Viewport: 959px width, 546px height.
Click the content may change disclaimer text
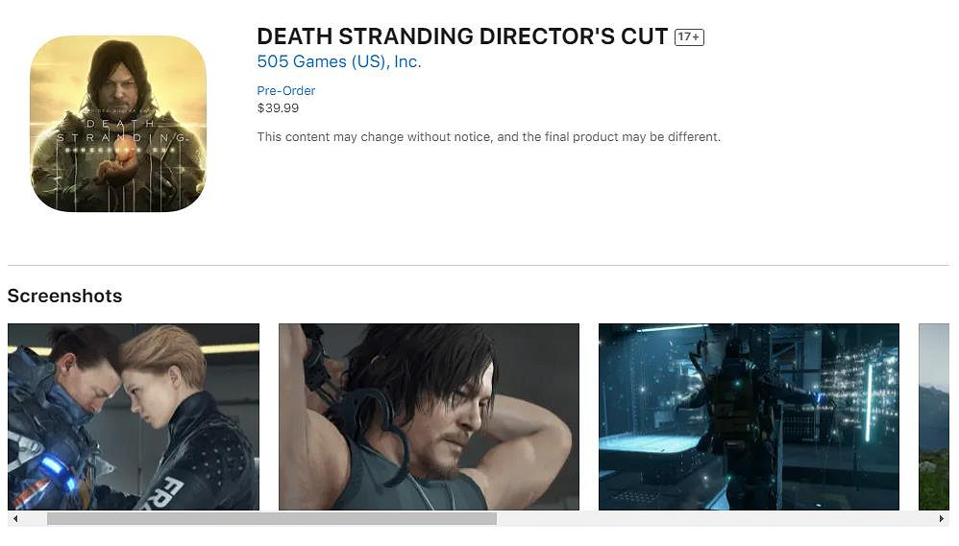[489, 137]
